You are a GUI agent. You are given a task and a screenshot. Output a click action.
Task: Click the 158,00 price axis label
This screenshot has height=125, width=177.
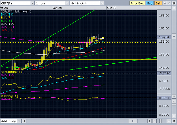tap(164, 41)
